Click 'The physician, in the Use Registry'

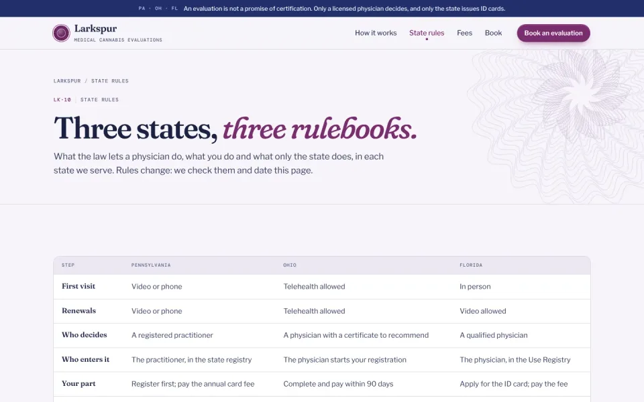pos(515,360)
